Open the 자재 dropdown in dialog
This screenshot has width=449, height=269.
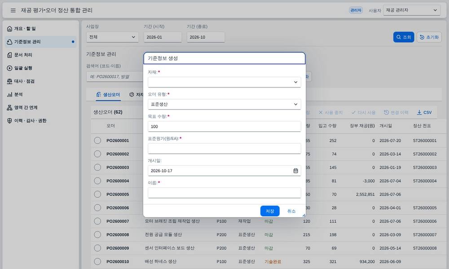[224, 82]
